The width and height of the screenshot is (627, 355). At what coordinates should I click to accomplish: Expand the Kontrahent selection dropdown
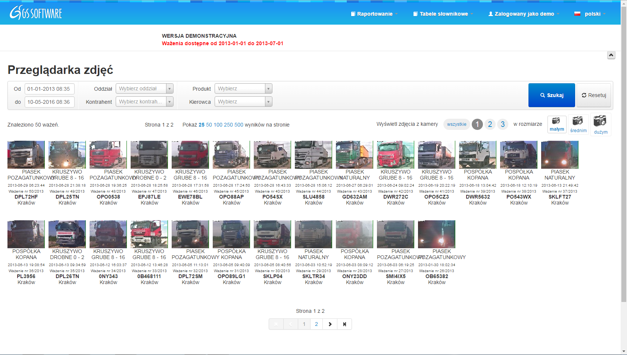(x=144, y=102)
